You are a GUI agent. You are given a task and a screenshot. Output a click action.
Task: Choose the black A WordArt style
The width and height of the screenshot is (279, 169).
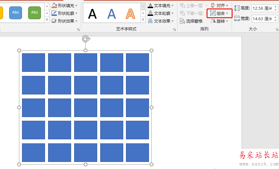[x=92, y=14]
